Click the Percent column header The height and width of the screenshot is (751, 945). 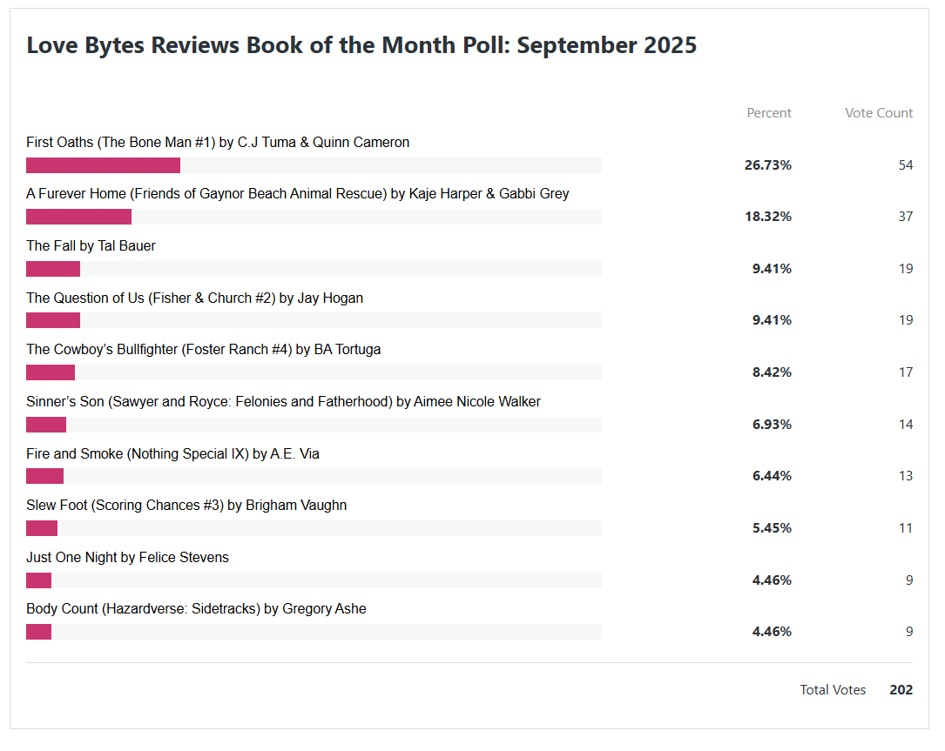click(x=769, y=113)
